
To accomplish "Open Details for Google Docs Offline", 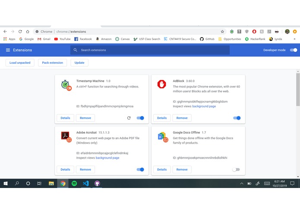I will pyautogui.click(x=162, y=169).
